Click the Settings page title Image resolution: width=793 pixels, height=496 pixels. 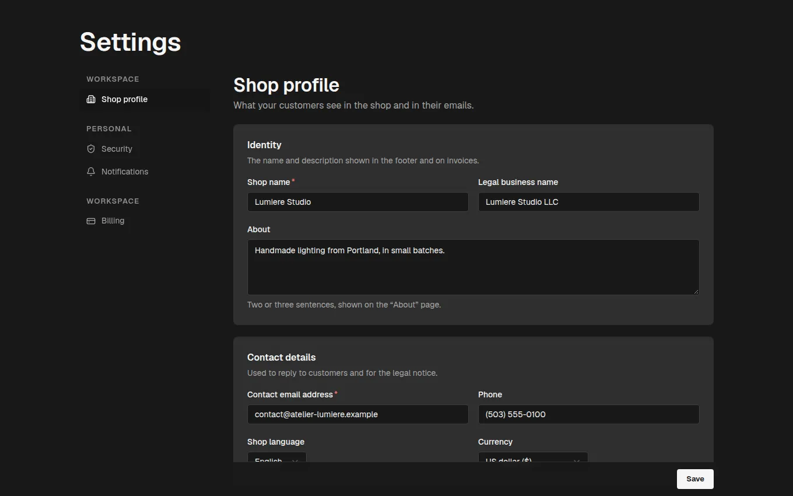tap(131, 42)
